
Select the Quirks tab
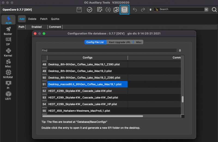55,19
